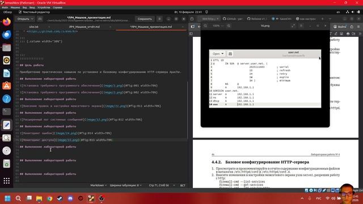Click the Обзор activities button
Viewport: 363px width, 204px height.
click(7, 12)
